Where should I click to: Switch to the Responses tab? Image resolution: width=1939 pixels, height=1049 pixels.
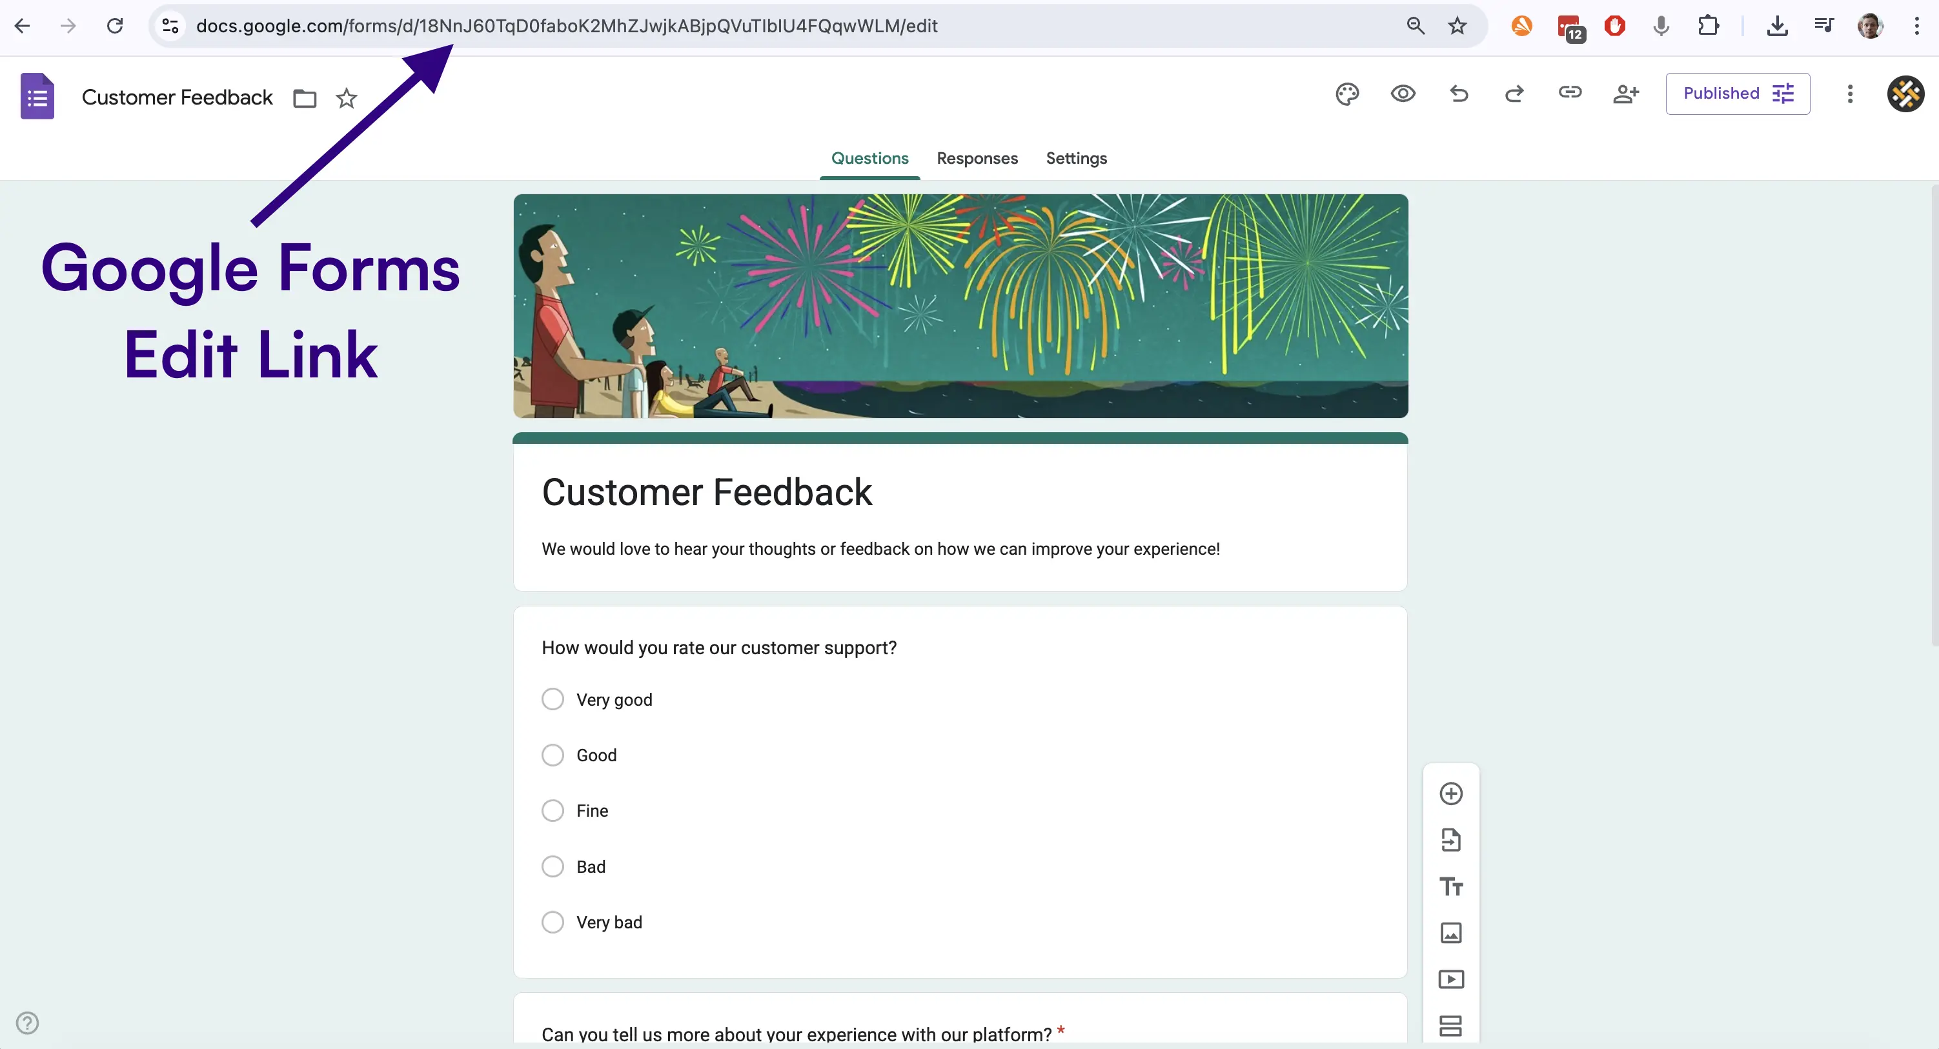click(x=976, y=158)
